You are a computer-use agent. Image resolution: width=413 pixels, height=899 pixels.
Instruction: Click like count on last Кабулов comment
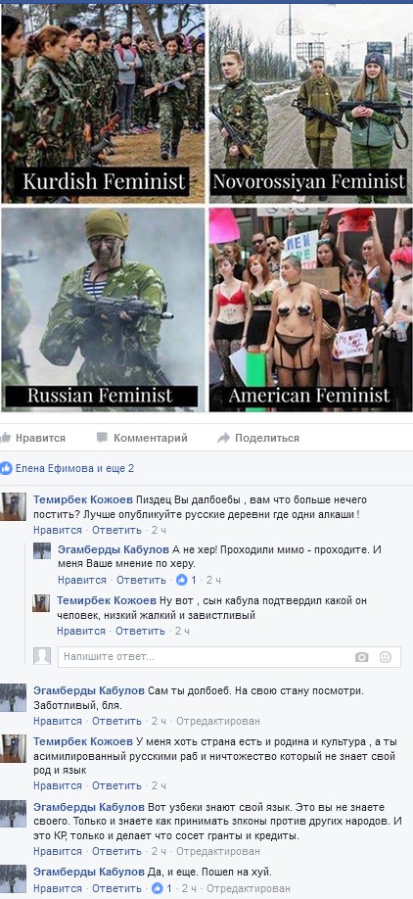(162, 888)
